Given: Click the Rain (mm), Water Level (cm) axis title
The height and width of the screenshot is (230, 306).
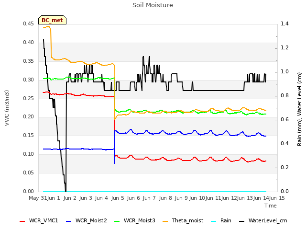Looking at the screenshot, I should [299, 109].
